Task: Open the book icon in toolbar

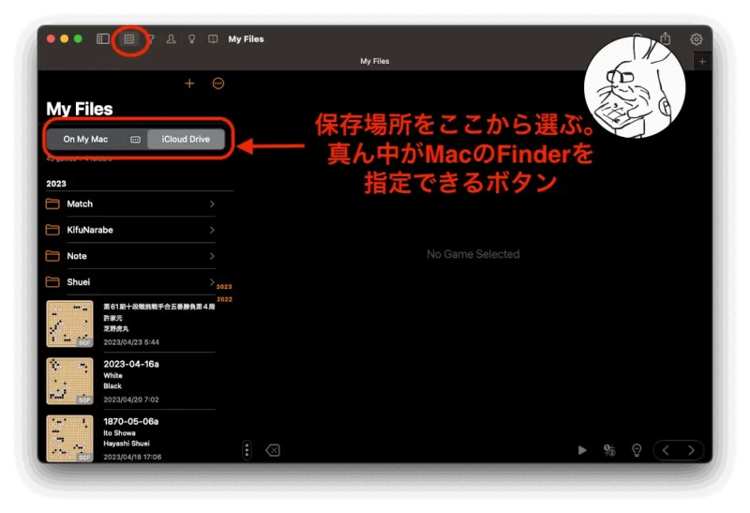Action: (213, 39)
